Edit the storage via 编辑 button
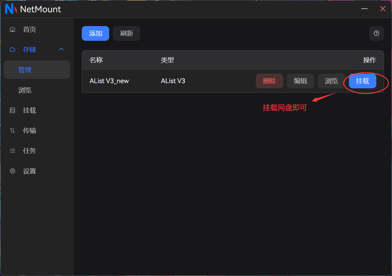 click(x=300, y=81)
